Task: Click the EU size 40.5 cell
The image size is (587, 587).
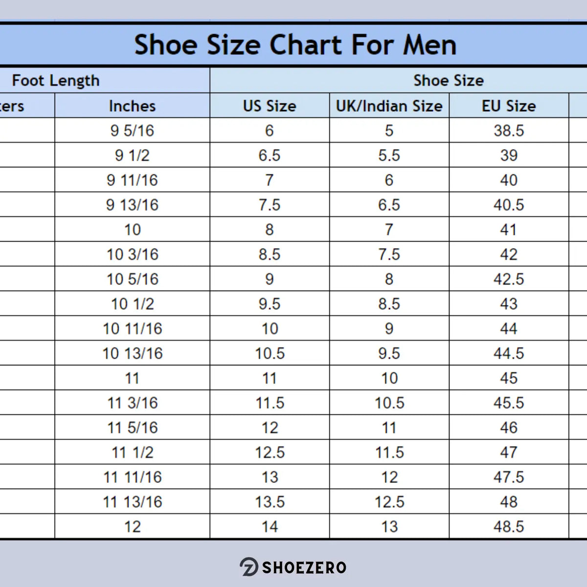Action: (509, 205)
